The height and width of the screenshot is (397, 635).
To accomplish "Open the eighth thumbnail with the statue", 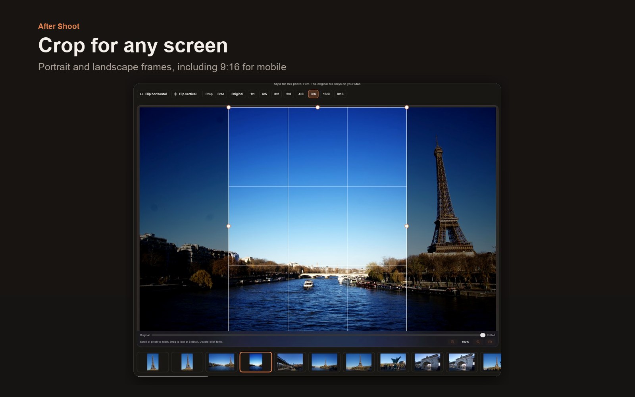I will [393, 362].
